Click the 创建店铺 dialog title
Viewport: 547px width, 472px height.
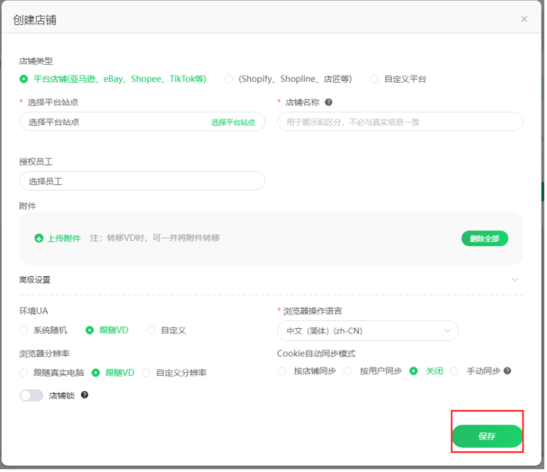coord(35,20)
